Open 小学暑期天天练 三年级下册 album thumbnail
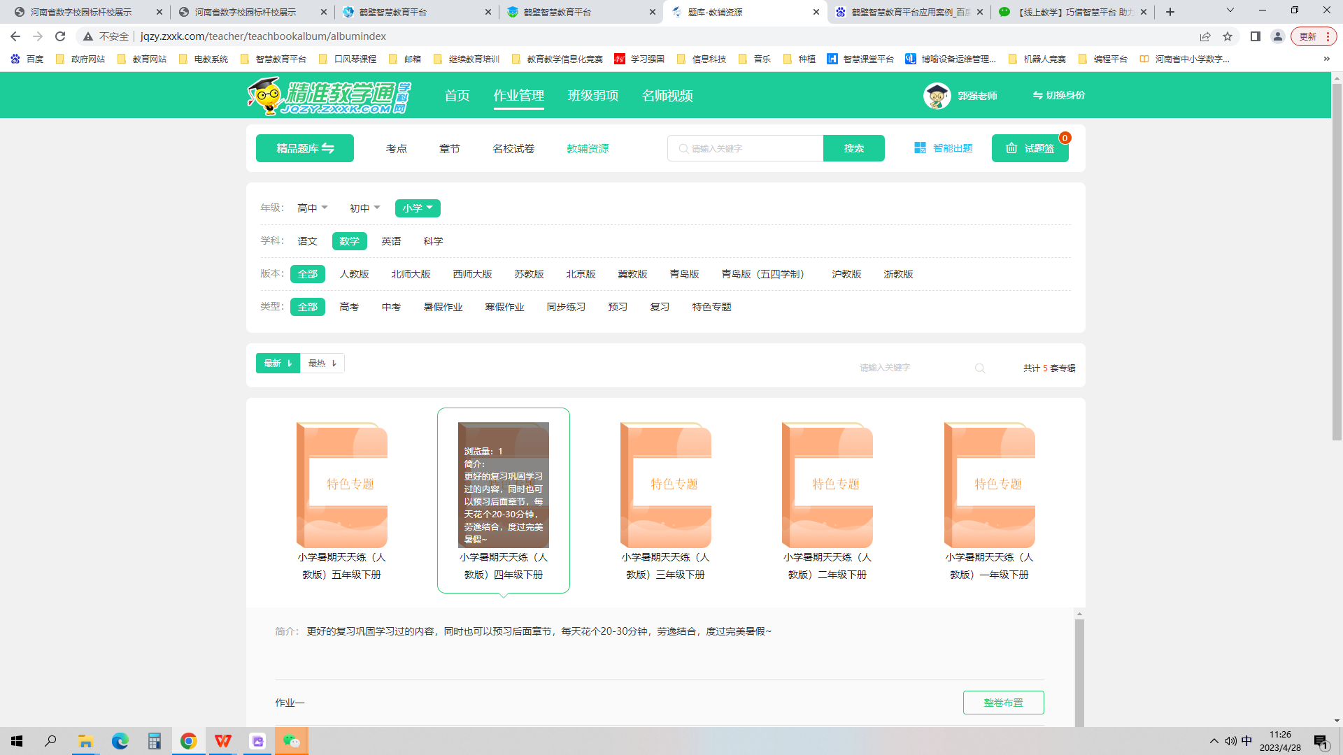 click(x=665, y=485)
